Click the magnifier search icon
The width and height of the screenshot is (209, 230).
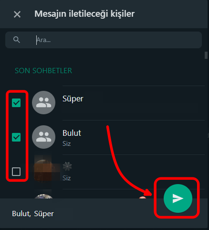click(17, 40)
